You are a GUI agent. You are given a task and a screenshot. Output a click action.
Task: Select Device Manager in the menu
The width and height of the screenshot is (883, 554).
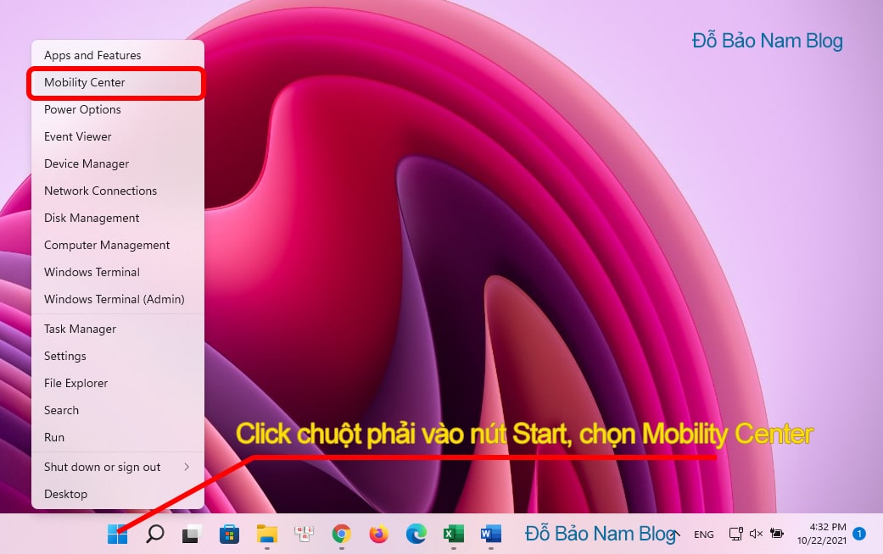coord(117,163)
